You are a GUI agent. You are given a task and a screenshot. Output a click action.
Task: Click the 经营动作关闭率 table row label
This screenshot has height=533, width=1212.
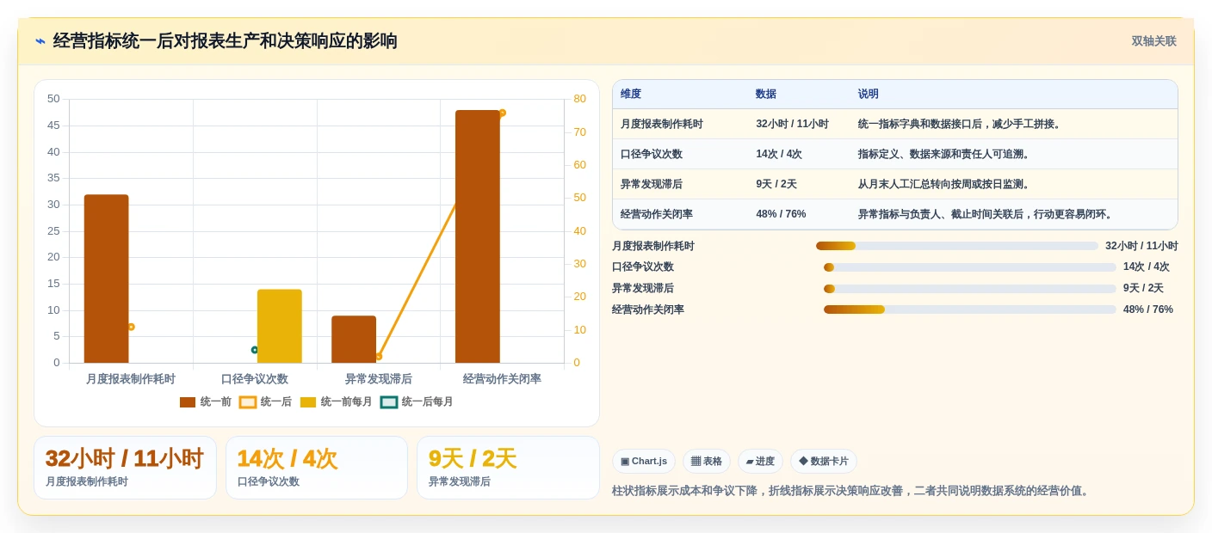[x=657, y=214]
